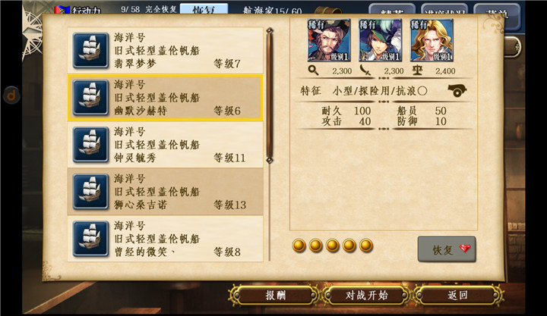Click 恢复 button with red gem
The width and height of the screenshot is (547, 316).
[447, 249]
